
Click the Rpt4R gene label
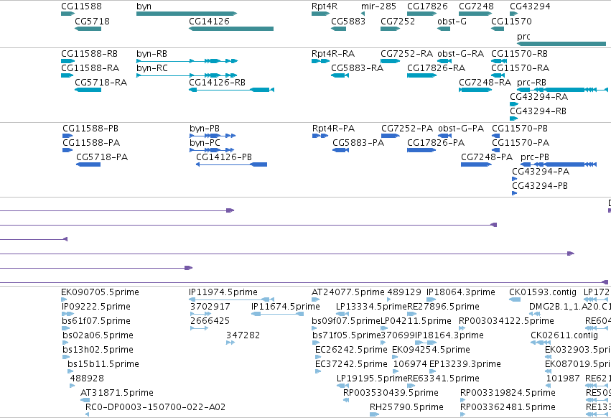coord(325,6)
